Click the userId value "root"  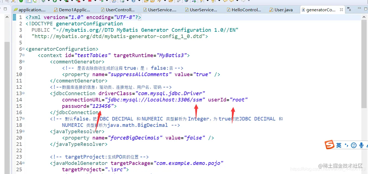(x=239, y=100)
